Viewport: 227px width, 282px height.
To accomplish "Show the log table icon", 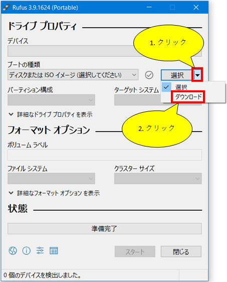I will (54, 251).
